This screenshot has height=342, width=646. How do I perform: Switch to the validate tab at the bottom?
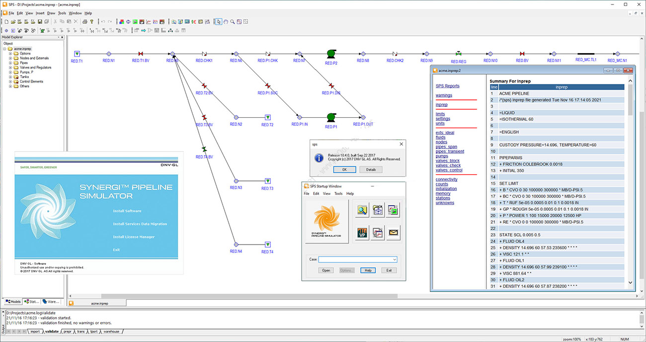click(52, 331)
